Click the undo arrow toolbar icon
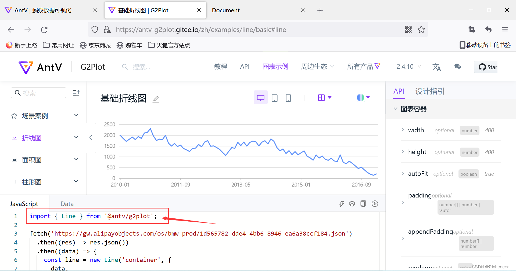This screenshot has height=271, width=516. pos(488,30)
